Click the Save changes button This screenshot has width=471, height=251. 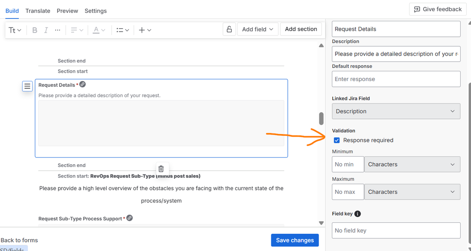point(294,240)
